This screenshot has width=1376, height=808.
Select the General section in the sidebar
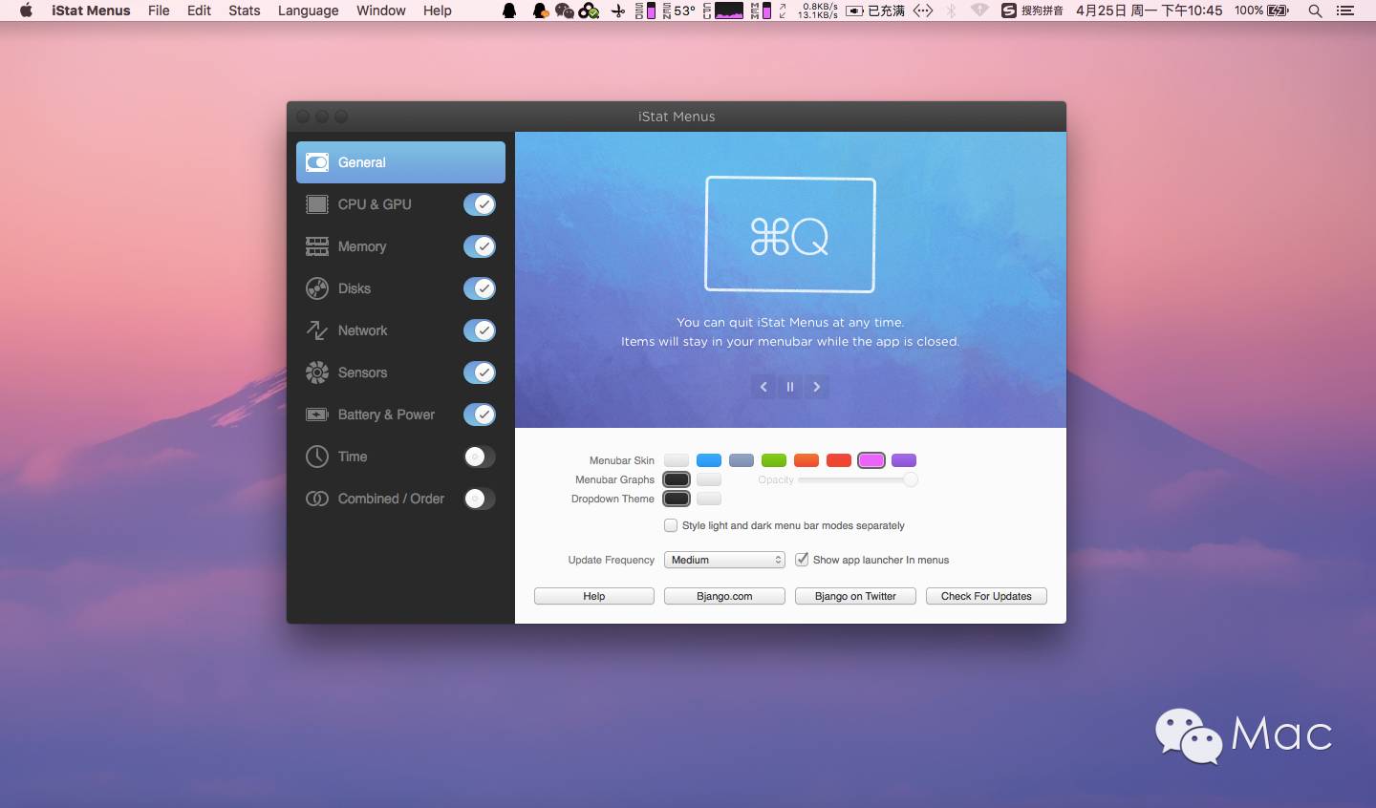400,162
